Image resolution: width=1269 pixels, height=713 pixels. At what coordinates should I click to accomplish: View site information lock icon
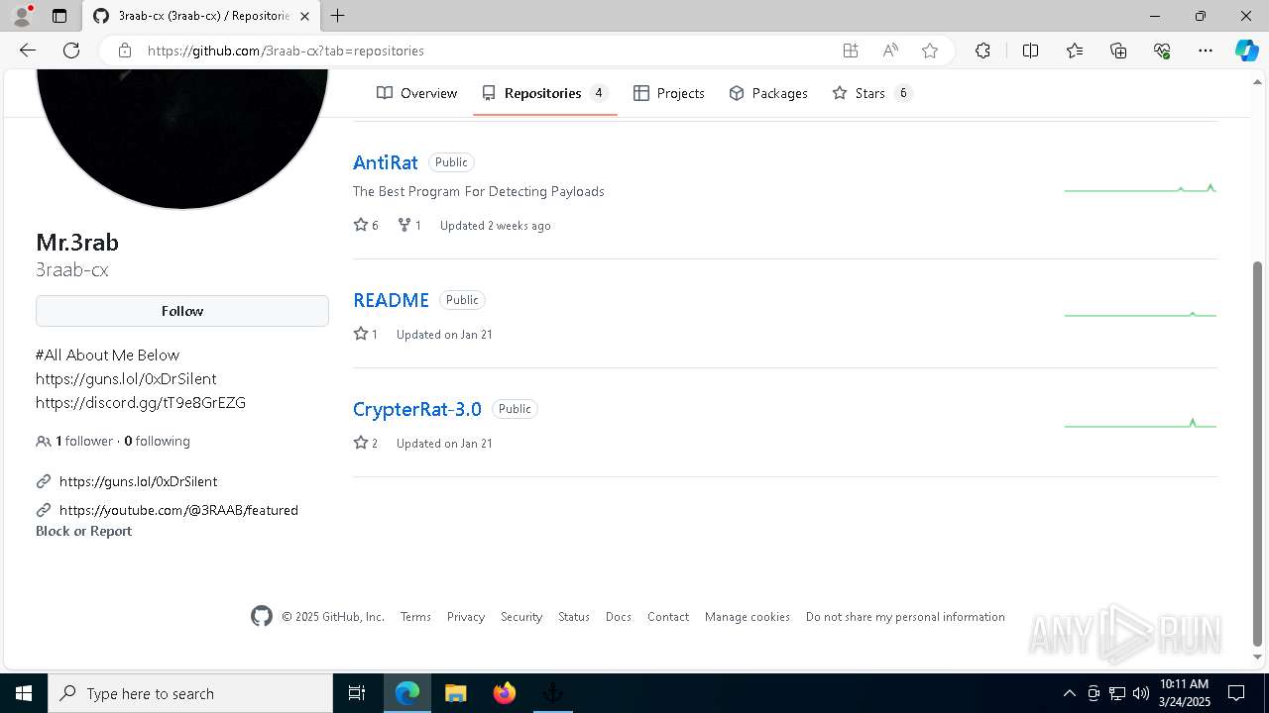[124, 51]
